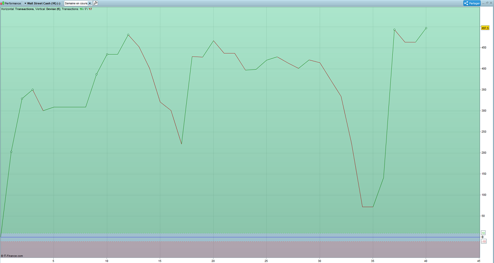Select the last curve marker at transaction 40
This screenshot has width=494, height=263.
click(x=426, y=28)
